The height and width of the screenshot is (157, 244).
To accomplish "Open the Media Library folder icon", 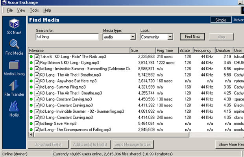I will coord(14,65).
